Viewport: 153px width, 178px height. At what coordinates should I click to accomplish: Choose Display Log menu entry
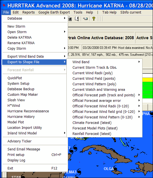coord(34,160)
